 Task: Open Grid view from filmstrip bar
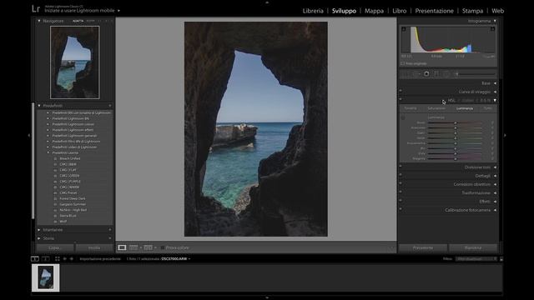coord(58,259)
